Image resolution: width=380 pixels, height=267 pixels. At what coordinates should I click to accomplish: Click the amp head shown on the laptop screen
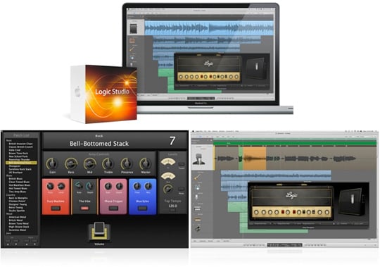pos(208,68)
